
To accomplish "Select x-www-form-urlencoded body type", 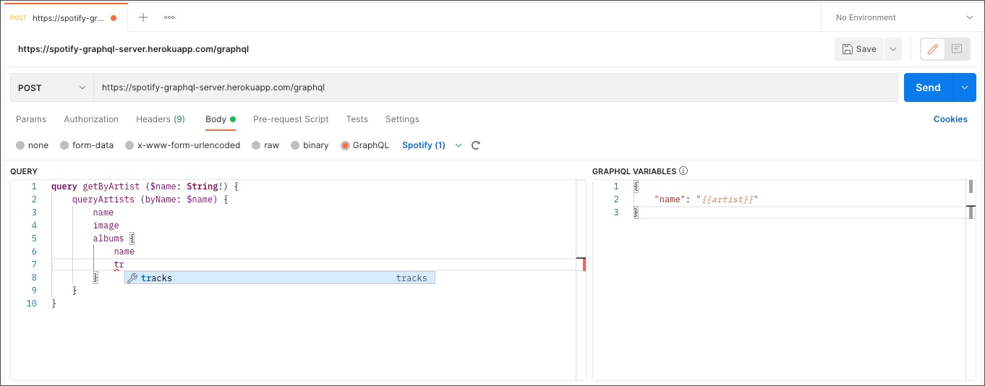I will click(183, 145).
